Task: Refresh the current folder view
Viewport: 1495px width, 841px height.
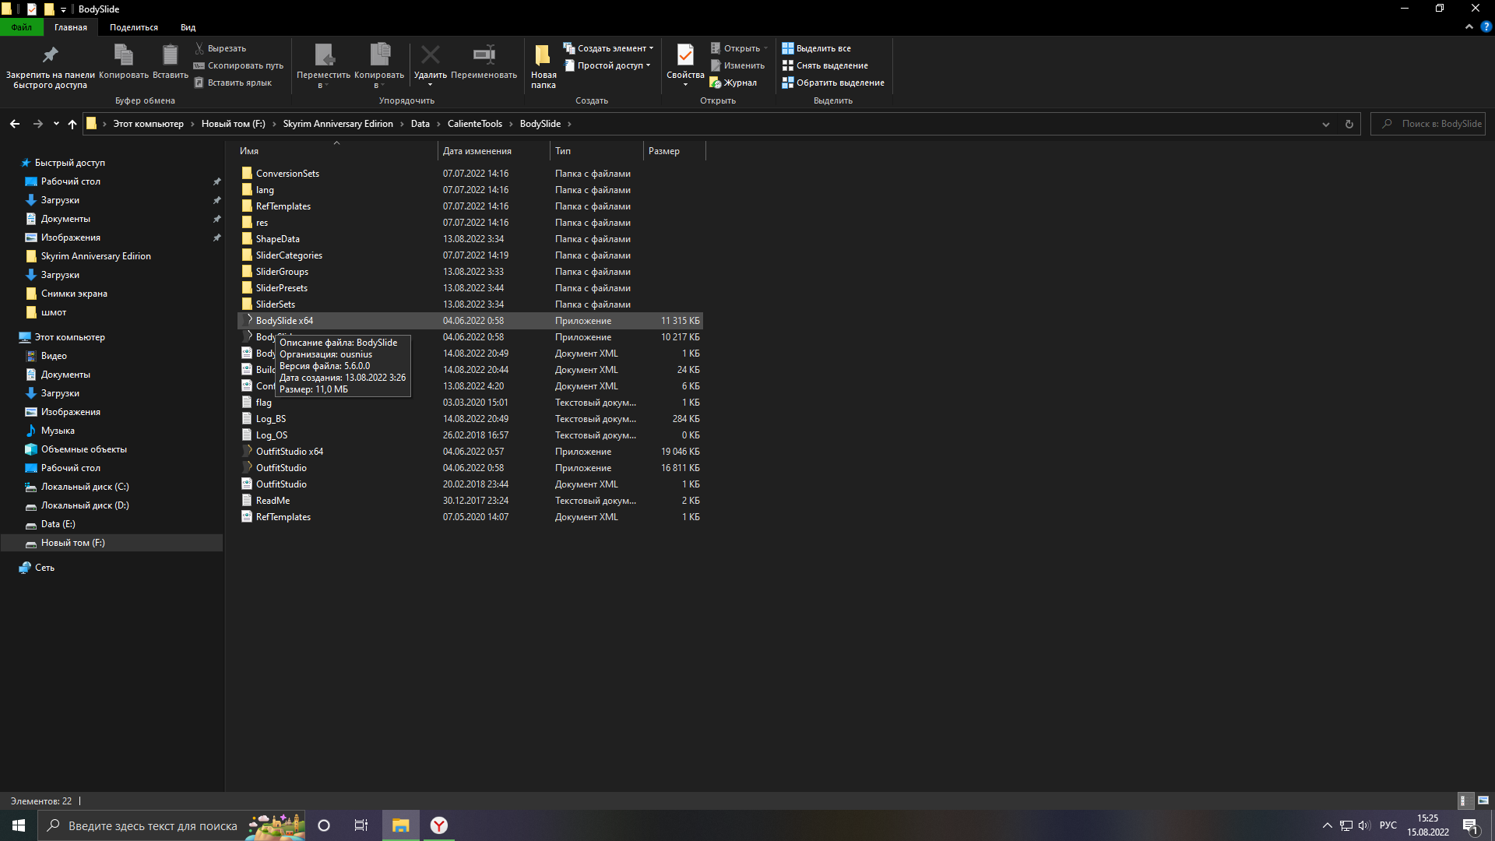Action: pyautogui.click(x=1349, y=124)
